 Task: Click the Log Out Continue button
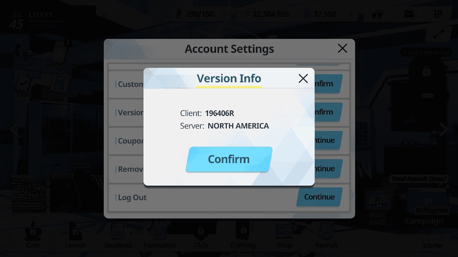point(319,197)
